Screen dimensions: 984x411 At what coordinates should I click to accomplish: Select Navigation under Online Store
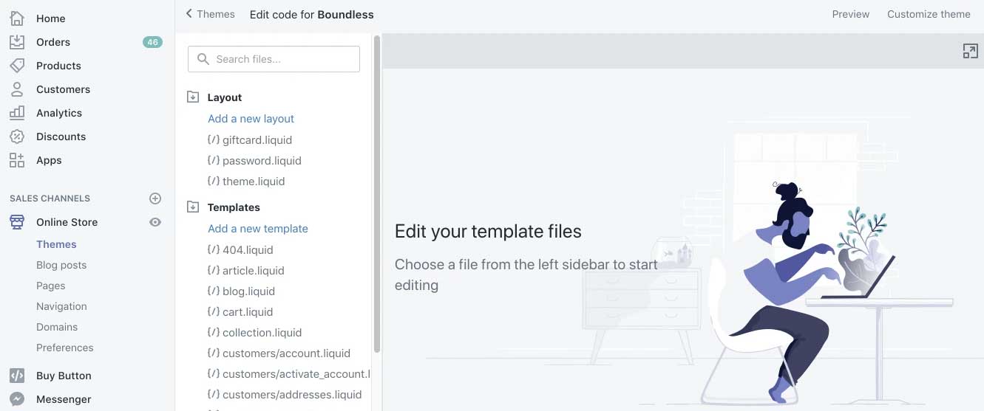(61, 306)
